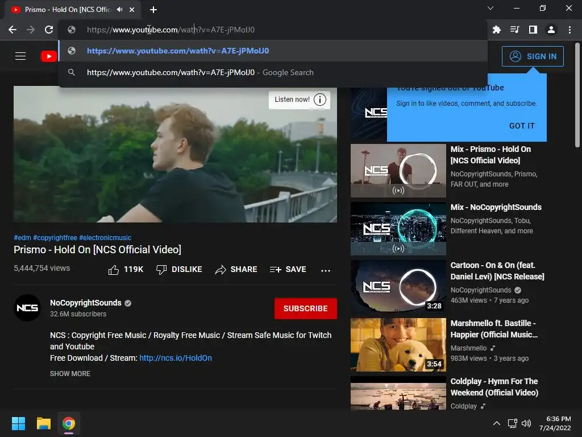Screen dimensions: 582x437
Task: Click the #electronicmusic hashtag
Action: 105,238
